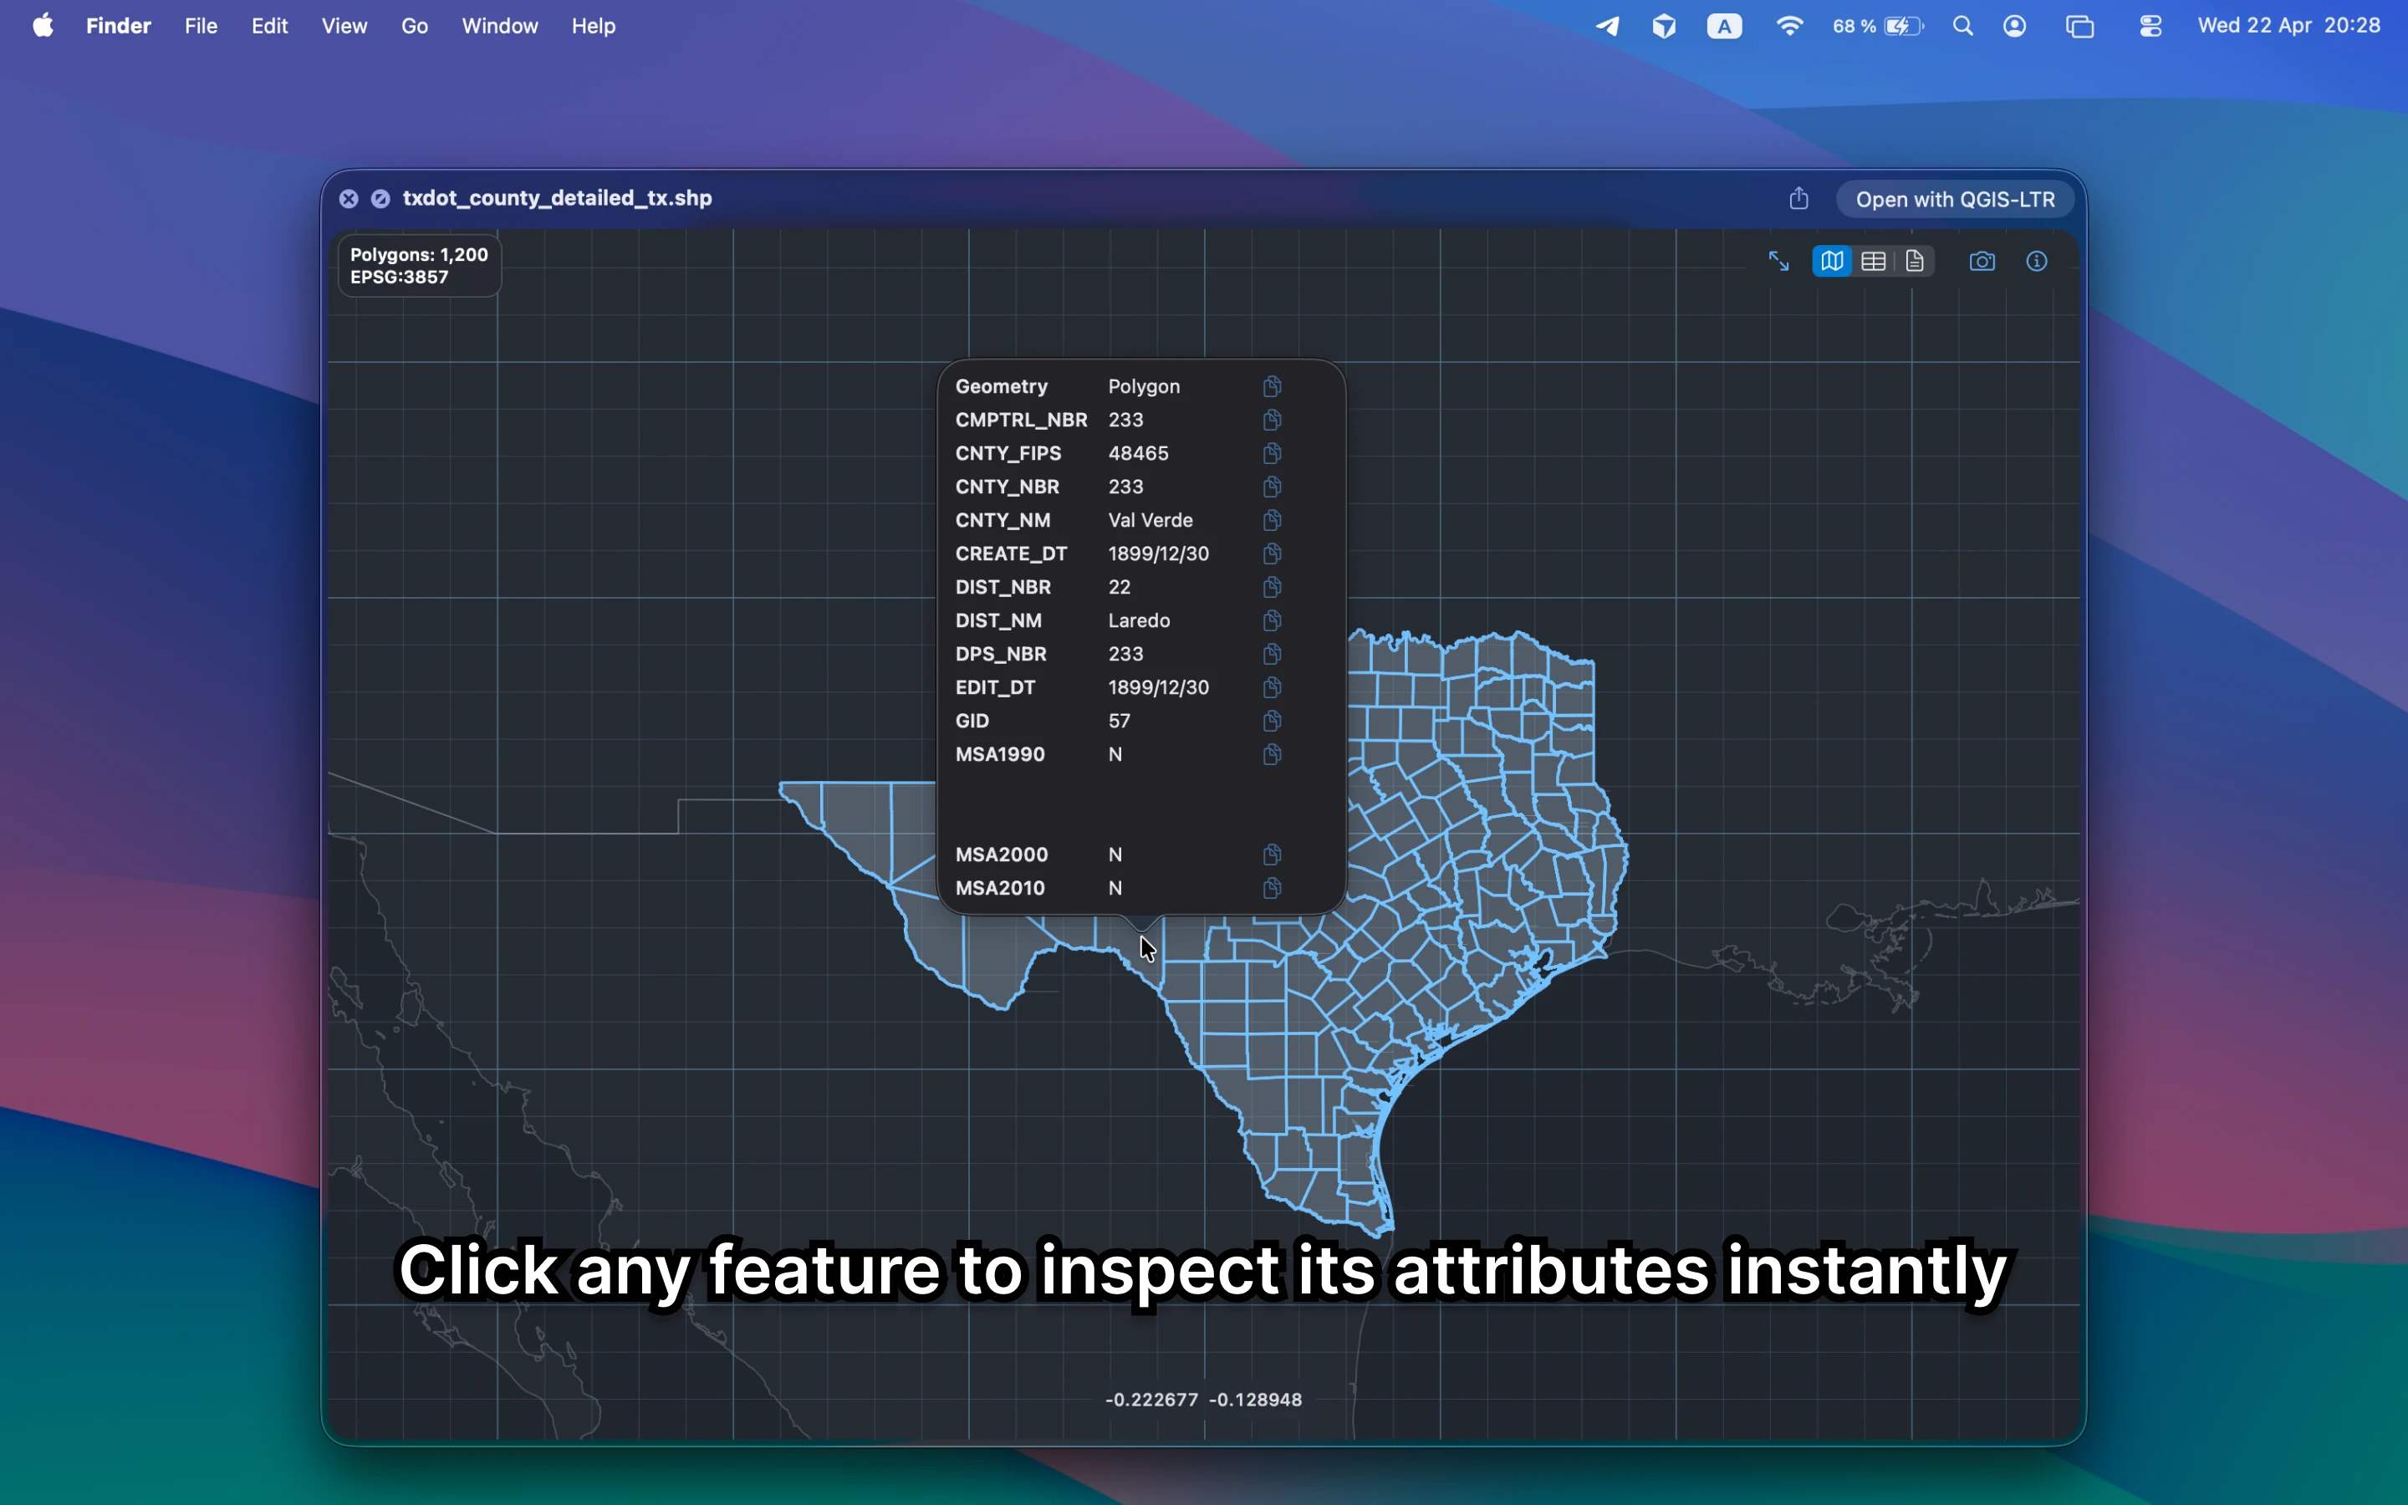
Task: Copy the MSA2010 value
Action: (x=1272, y=889)
